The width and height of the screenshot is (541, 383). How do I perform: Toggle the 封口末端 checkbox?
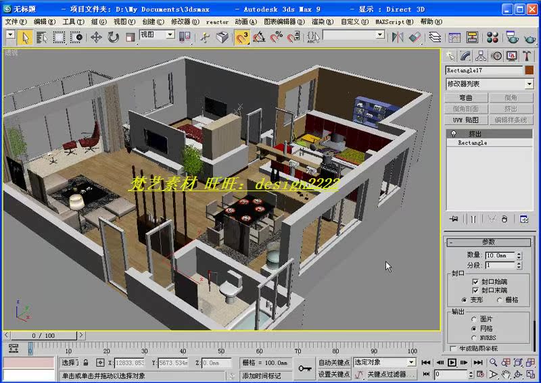click(475, 290)
